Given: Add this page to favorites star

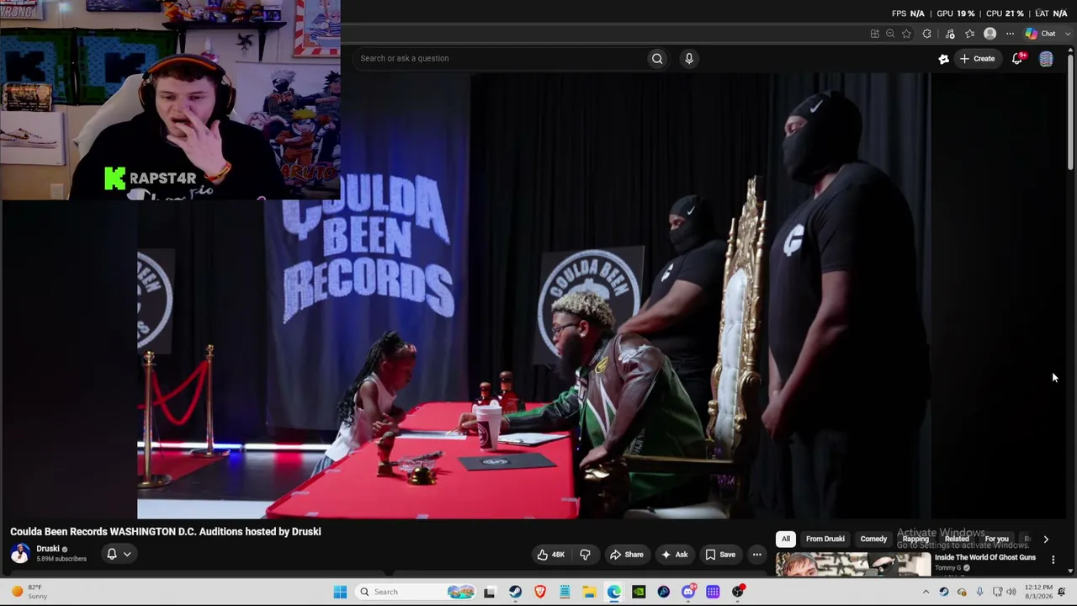Looking at the screenshot, I should [906, 34].
